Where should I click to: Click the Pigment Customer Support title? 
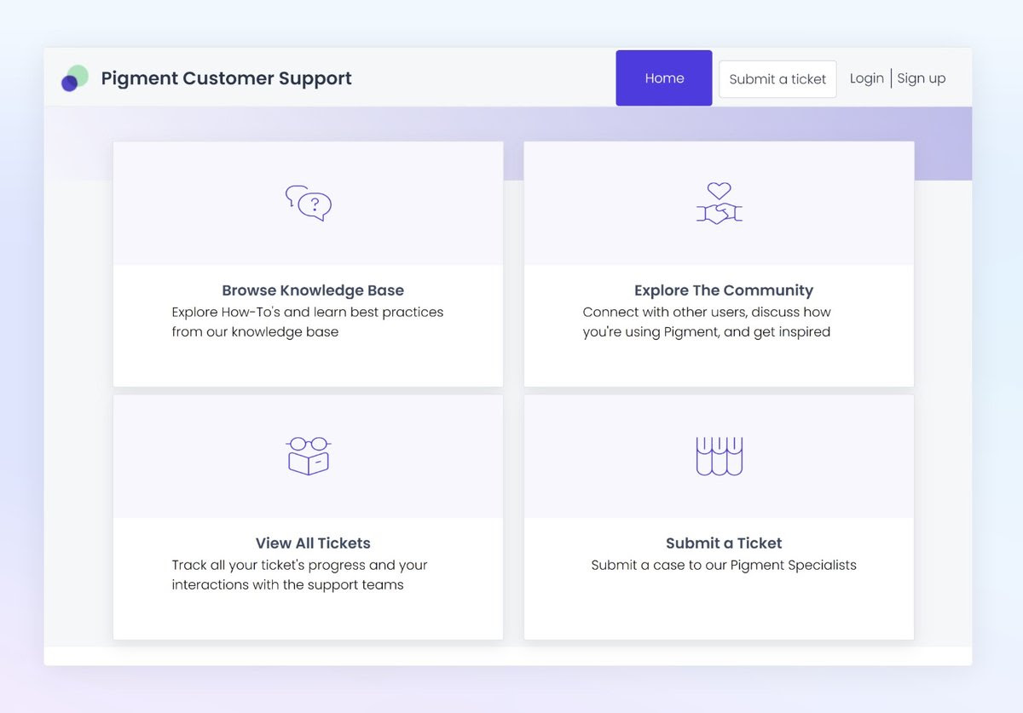click(x=226, y=78)
